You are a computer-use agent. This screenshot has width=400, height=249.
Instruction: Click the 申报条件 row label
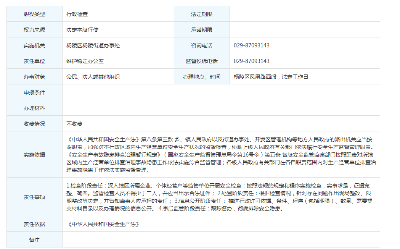tap(34, 92)
